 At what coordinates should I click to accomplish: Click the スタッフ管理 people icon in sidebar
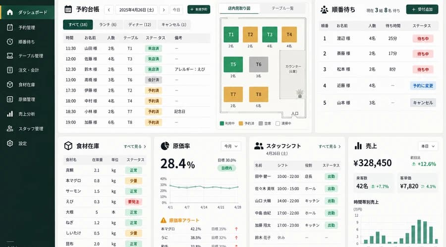click(10, 128)
